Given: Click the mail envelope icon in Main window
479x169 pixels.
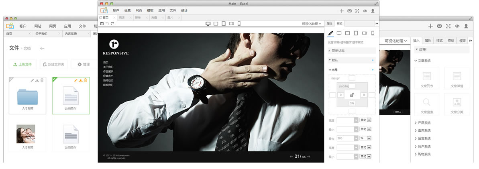Looking at the screenshot, I should [x=349, y=11].
